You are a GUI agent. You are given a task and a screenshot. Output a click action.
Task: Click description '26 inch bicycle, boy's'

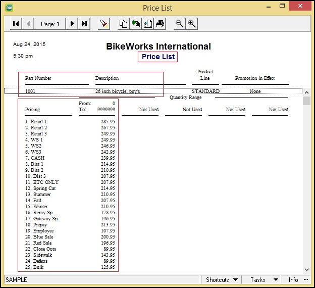click(118, 91)
